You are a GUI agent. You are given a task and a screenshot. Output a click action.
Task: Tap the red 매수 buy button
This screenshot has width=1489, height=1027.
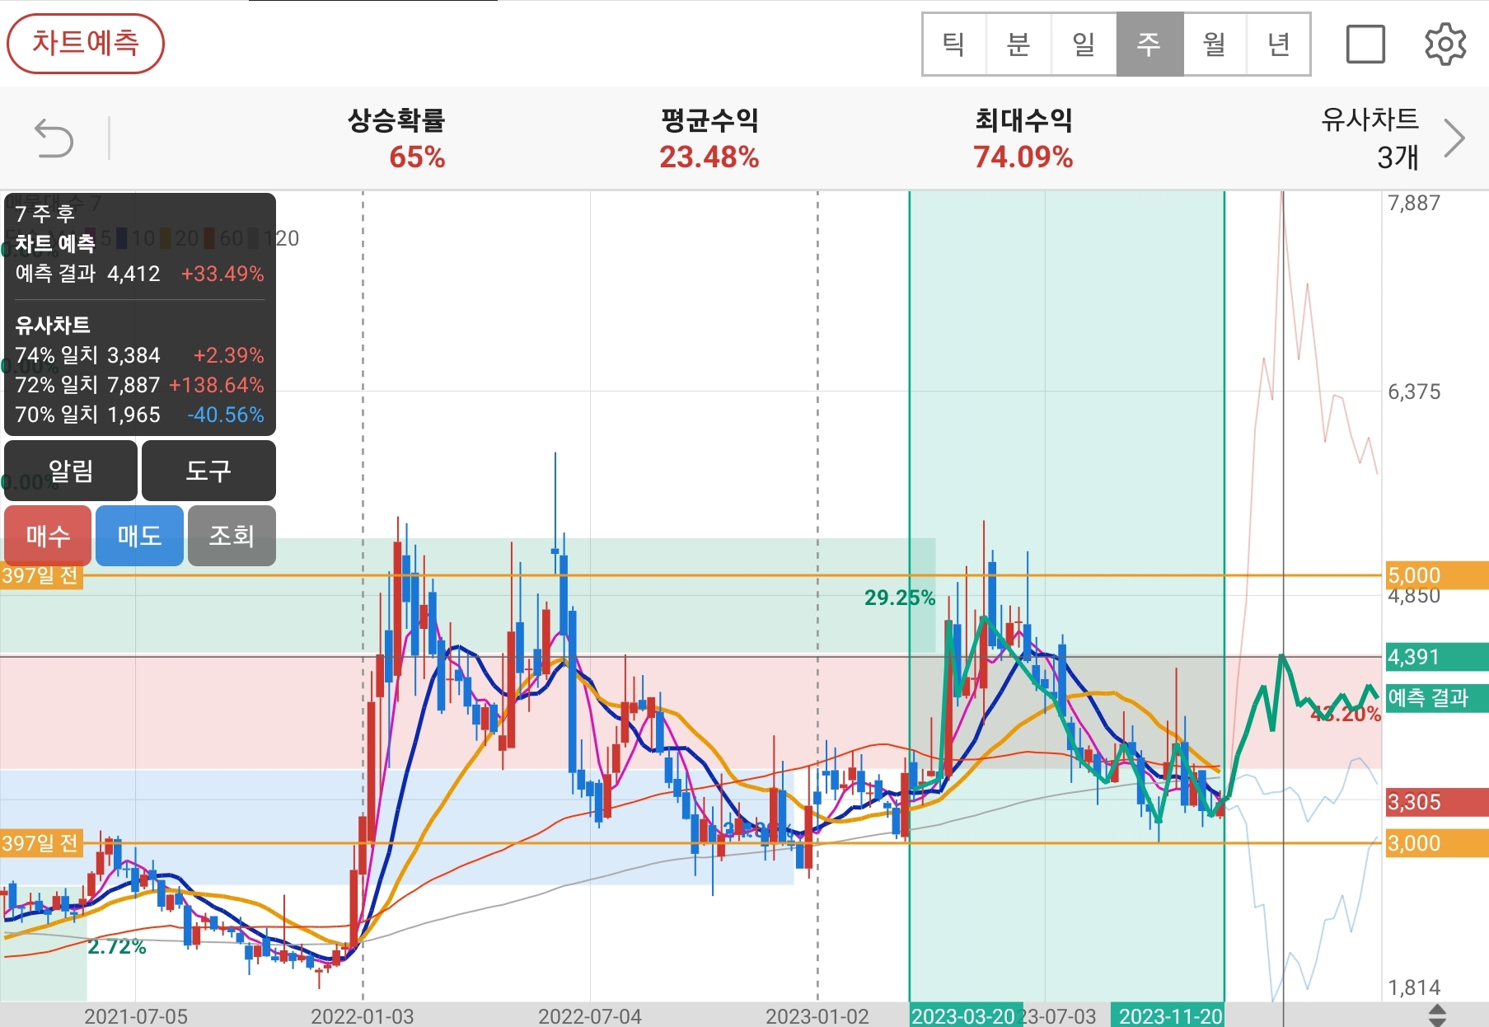[x=48, y=536]
